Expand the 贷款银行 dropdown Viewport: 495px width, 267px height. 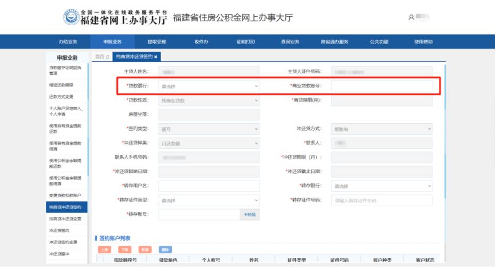tap(209, 86)
